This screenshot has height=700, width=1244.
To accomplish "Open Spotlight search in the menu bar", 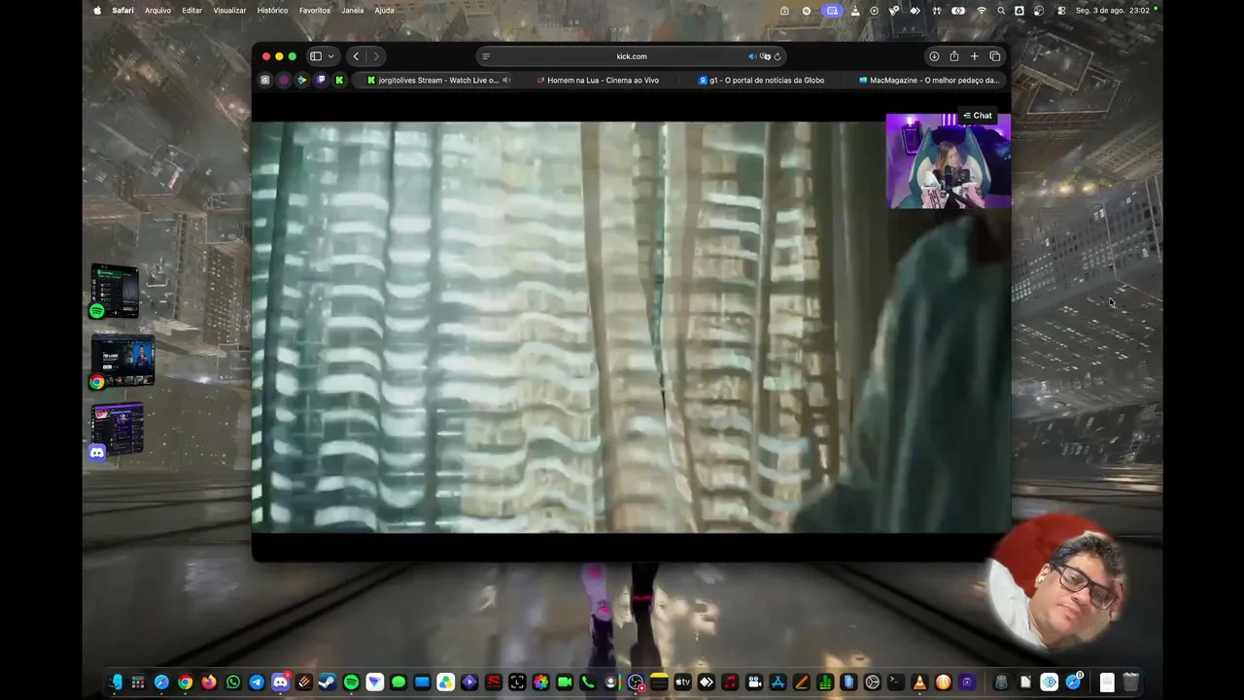I will [1001, 11].
